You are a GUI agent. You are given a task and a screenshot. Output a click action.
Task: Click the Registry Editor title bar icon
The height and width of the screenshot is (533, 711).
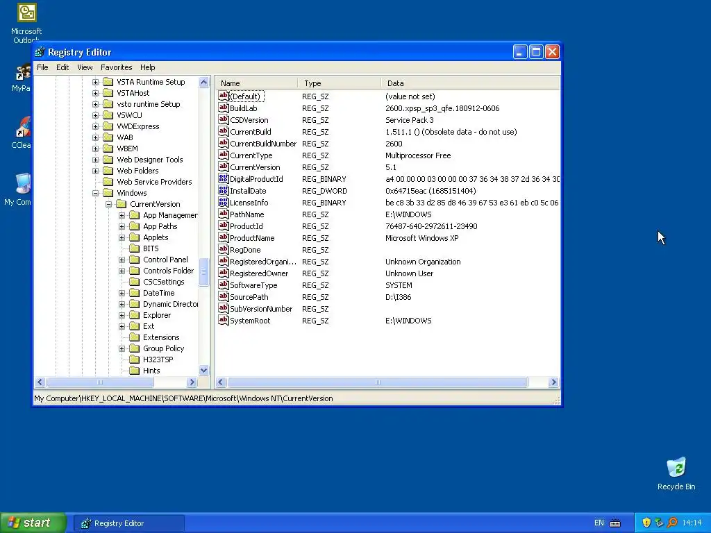pyautogui.click(x=40, y=52)
